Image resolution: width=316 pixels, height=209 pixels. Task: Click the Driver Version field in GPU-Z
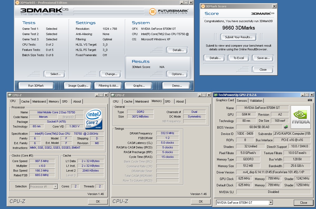[x=274, y=172]
